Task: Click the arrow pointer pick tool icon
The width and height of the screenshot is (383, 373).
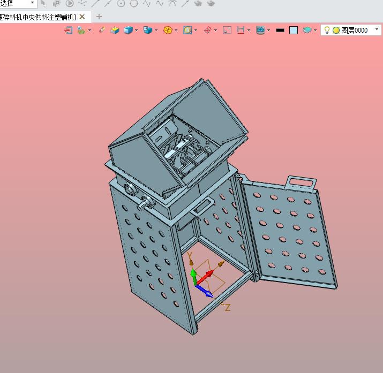Action: [x=43, y=3]
